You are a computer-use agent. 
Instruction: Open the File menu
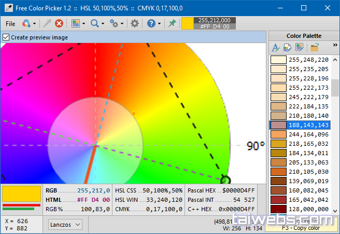10,23
